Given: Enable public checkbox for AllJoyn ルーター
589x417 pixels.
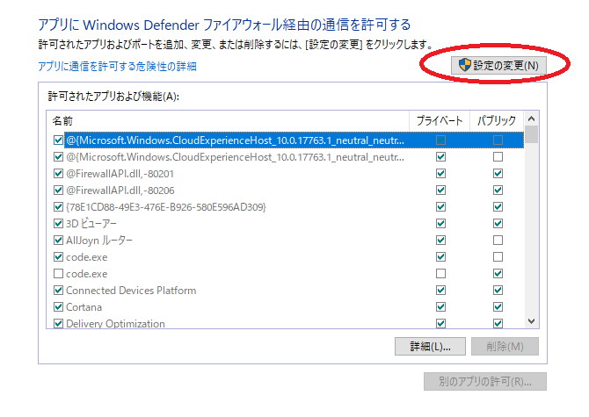Looking at the screenshot, I should coord(498,240).
